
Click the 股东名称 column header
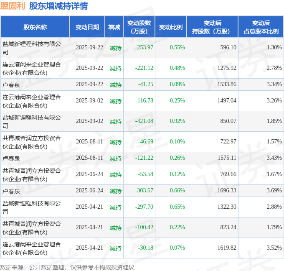tap(35, 27)
